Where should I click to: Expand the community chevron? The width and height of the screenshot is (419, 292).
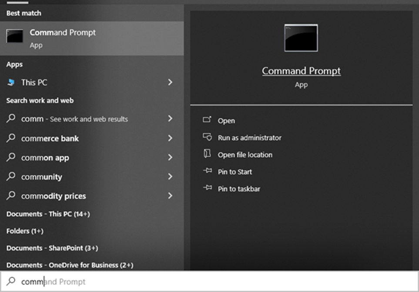[x=170, y=176]
